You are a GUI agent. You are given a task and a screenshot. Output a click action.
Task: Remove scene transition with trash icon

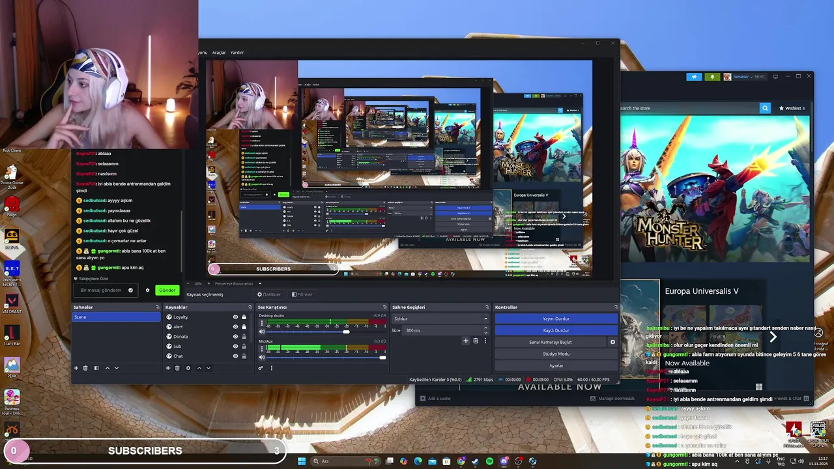point(476,341)
